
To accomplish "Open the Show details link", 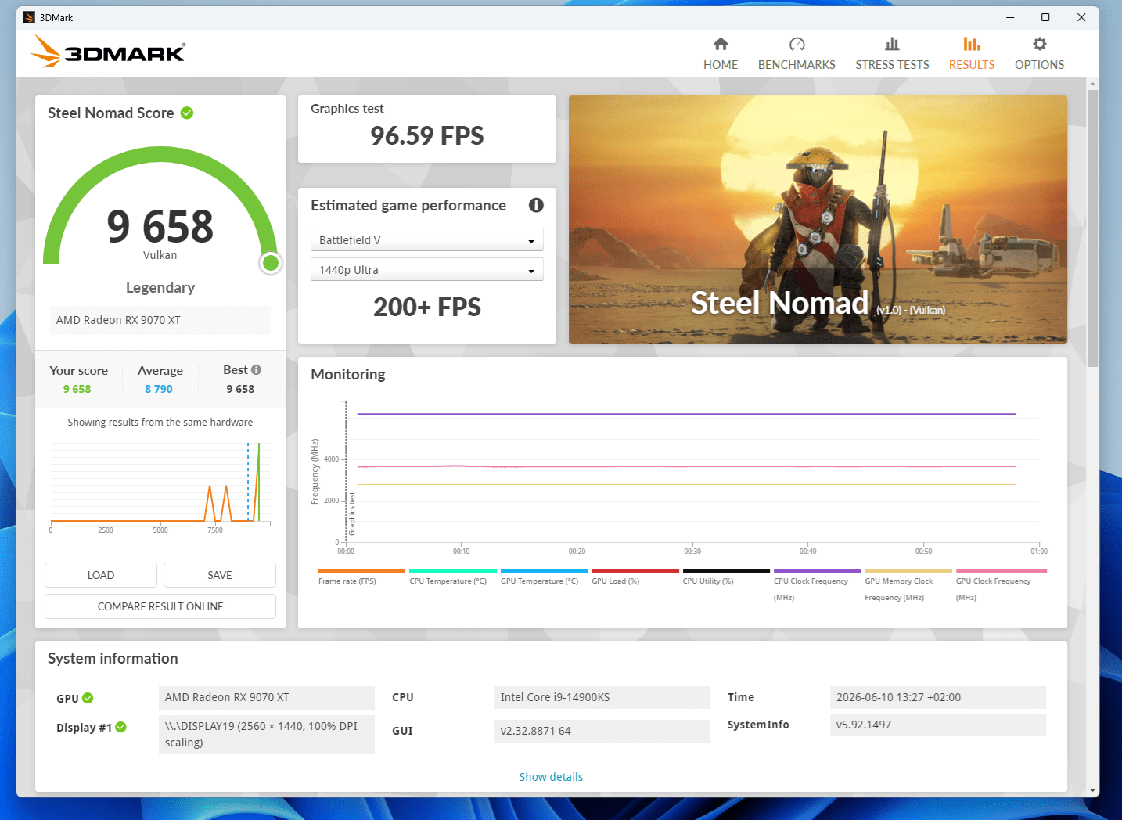I will pyautogui.click(x=551, y=777).
